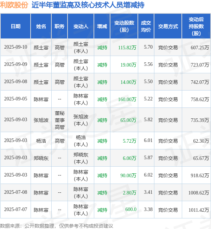The width and height of the screenshot is (211, 229).
Task: Select the post-change holding 742.07万
Action: 200,82
